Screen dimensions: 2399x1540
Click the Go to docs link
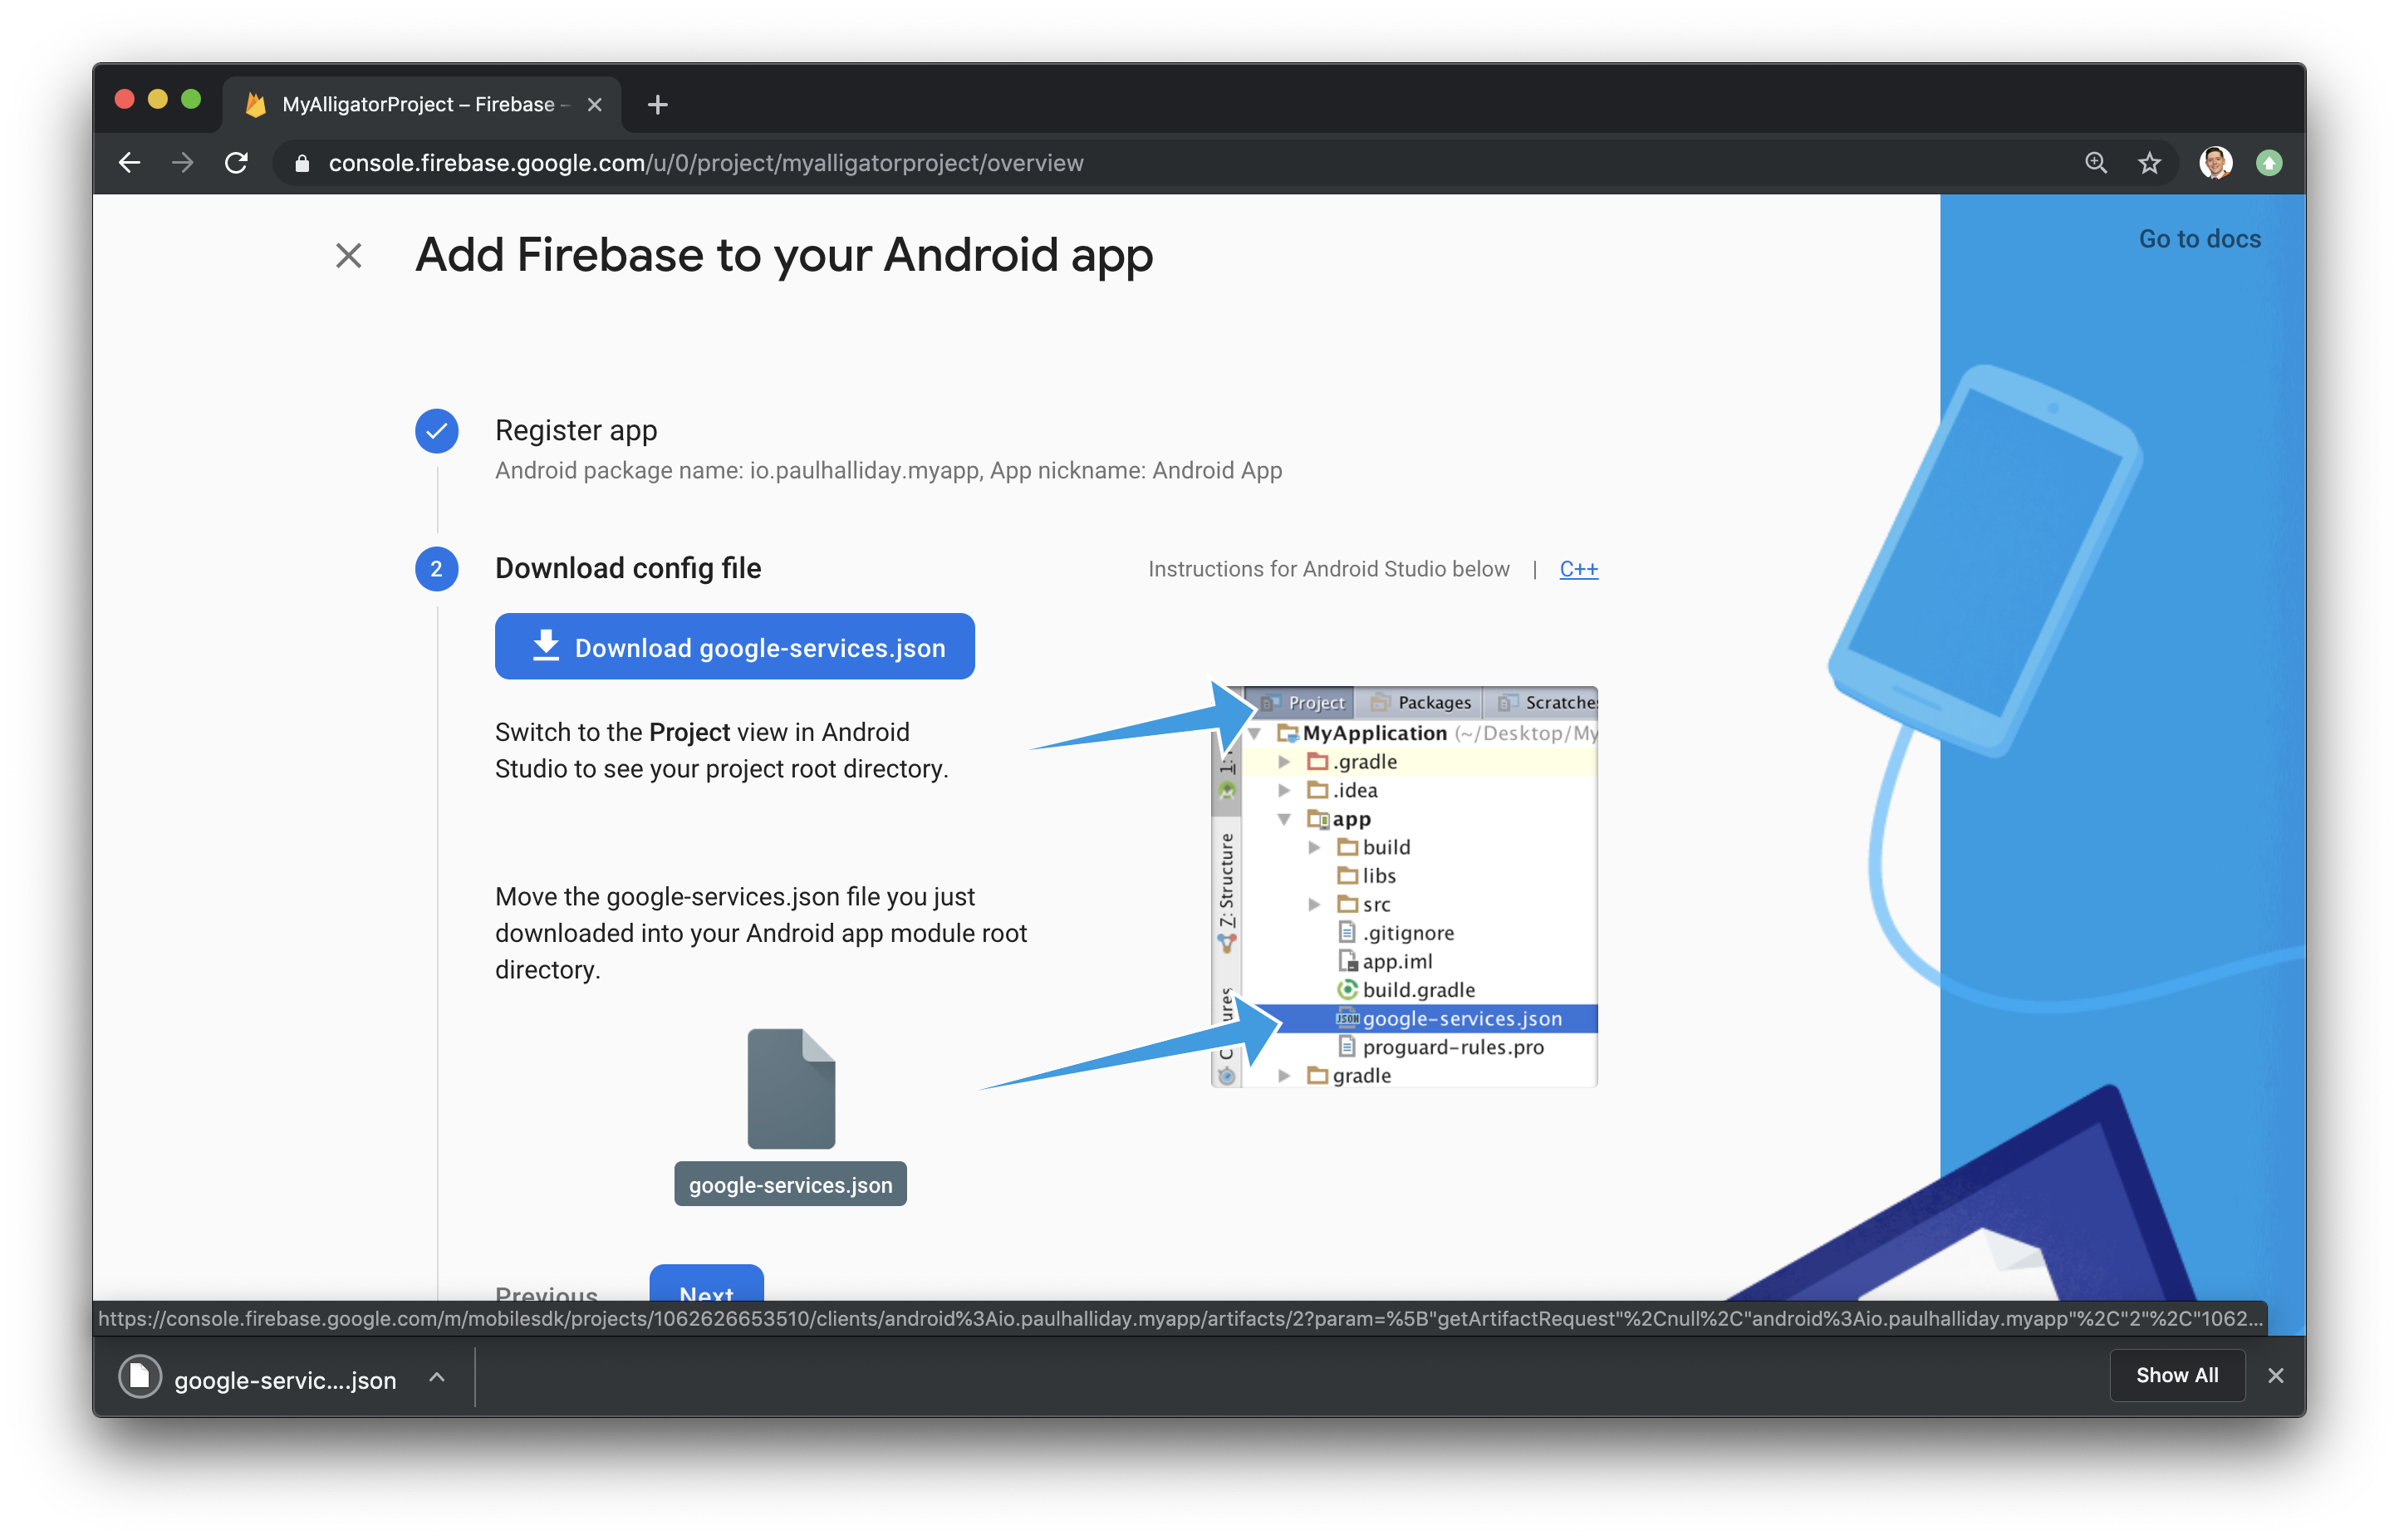click(x=2199, y=239)
